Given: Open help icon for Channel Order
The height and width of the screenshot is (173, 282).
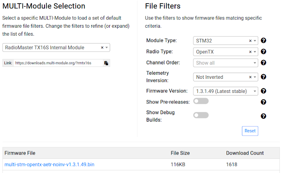Looking at the screenshot, I should pyautogui.click(x=263, y=63).
